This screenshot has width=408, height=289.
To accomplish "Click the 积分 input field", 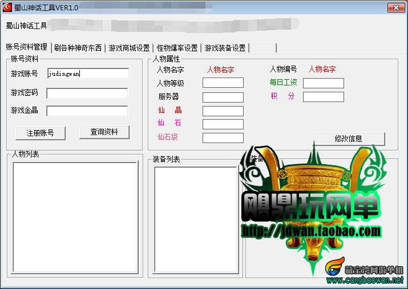I will [324, 97].
